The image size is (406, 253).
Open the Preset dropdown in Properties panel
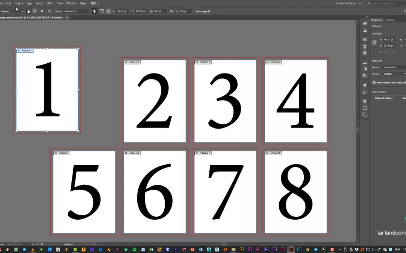click(x=394, y=74)
